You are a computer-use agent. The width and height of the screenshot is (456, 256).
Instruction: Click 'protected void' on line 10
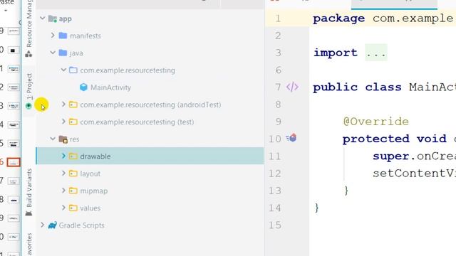pyautogui.click(x=395, y=139)
